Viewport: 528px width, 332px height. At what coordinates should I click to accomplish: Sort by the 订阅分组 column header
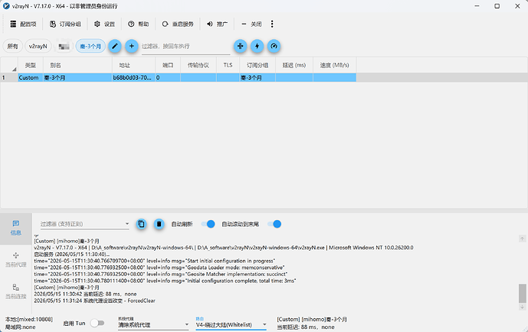pyautogui.click(x=257, y=65)
